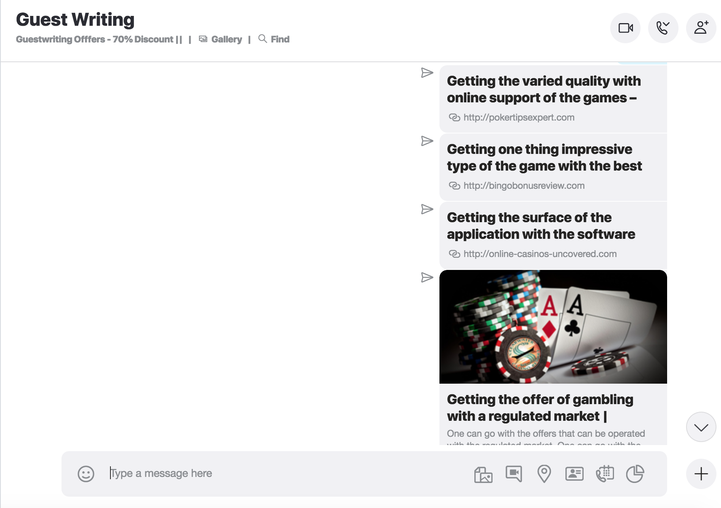Start an audio call
The width and height of the screenshot is (721, 508).
[663, 28]
